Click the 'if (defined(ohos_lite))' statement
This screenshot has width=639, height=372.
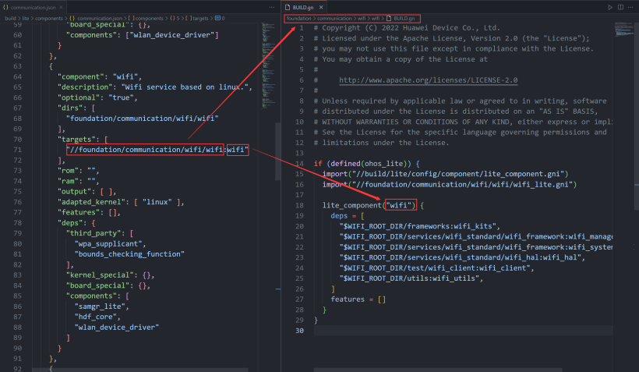point(367,164)
